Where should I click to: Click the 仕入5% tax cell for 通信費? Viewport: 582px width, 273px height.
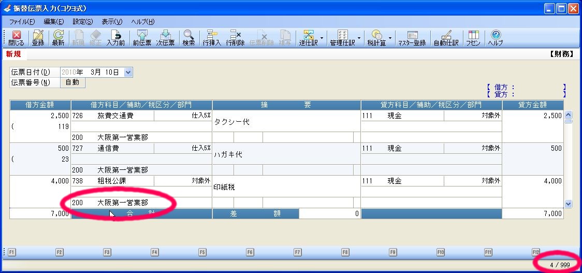coord(183,148)
